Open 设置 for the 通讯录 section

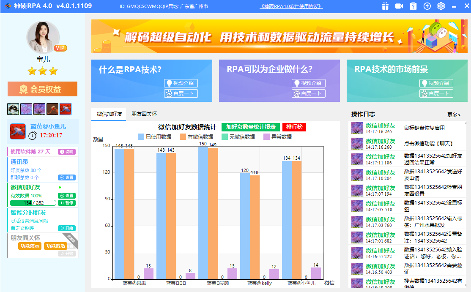pyautogui.click(x=67, y=177)
